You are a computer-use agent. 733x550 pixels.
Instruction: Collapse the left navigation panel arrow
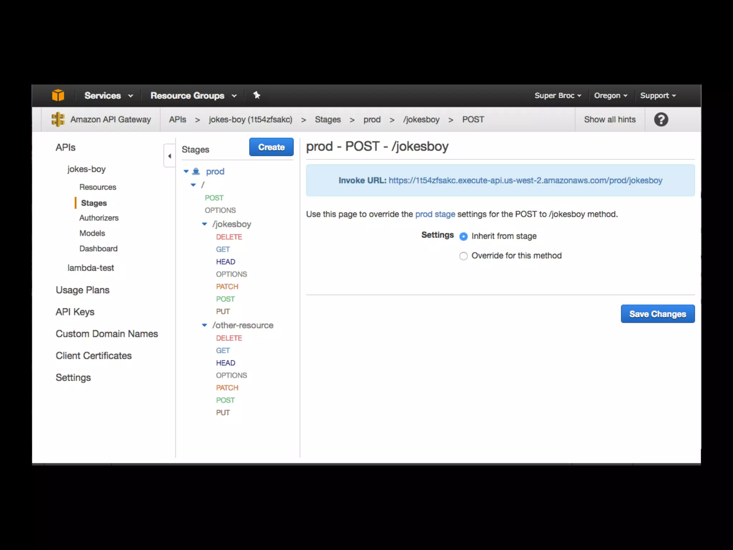[x=170, y=156]
